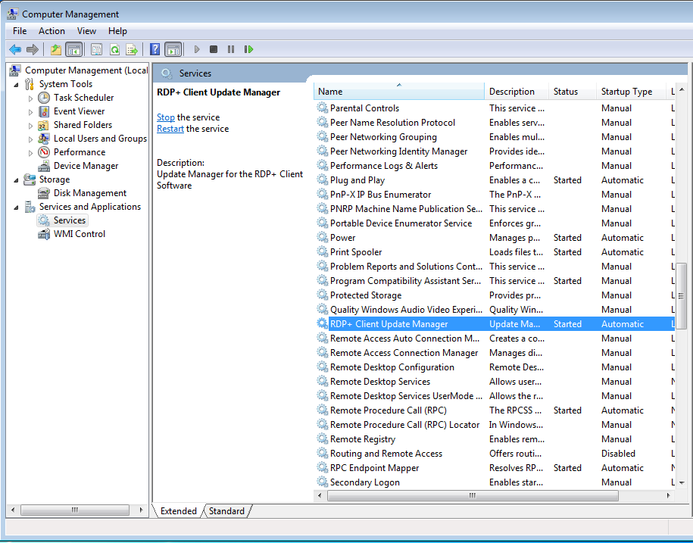The height and width of the screenshot is (543, 693).
Task: Click the Stop the service link
Action: [x=165, y=117]
